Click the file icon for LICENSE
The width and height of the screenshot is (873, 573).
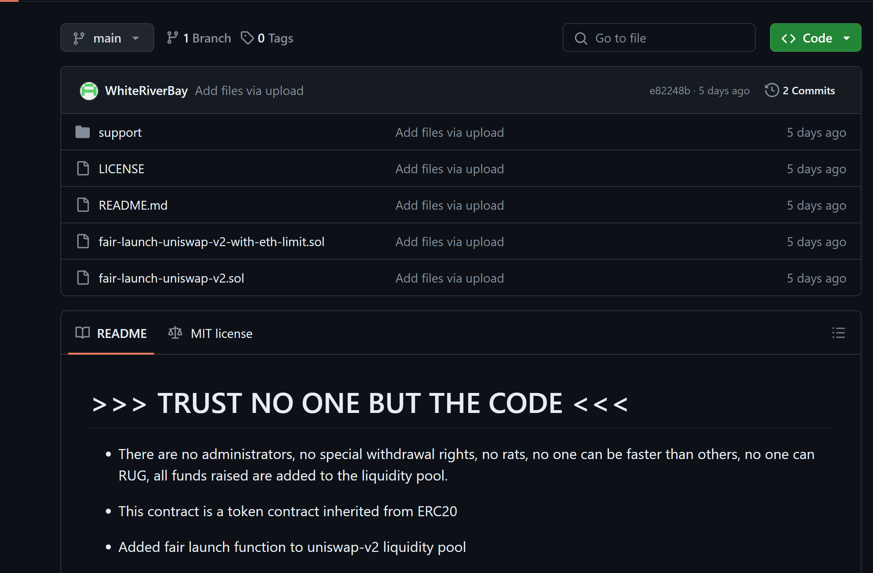click(x=82, y=169)
